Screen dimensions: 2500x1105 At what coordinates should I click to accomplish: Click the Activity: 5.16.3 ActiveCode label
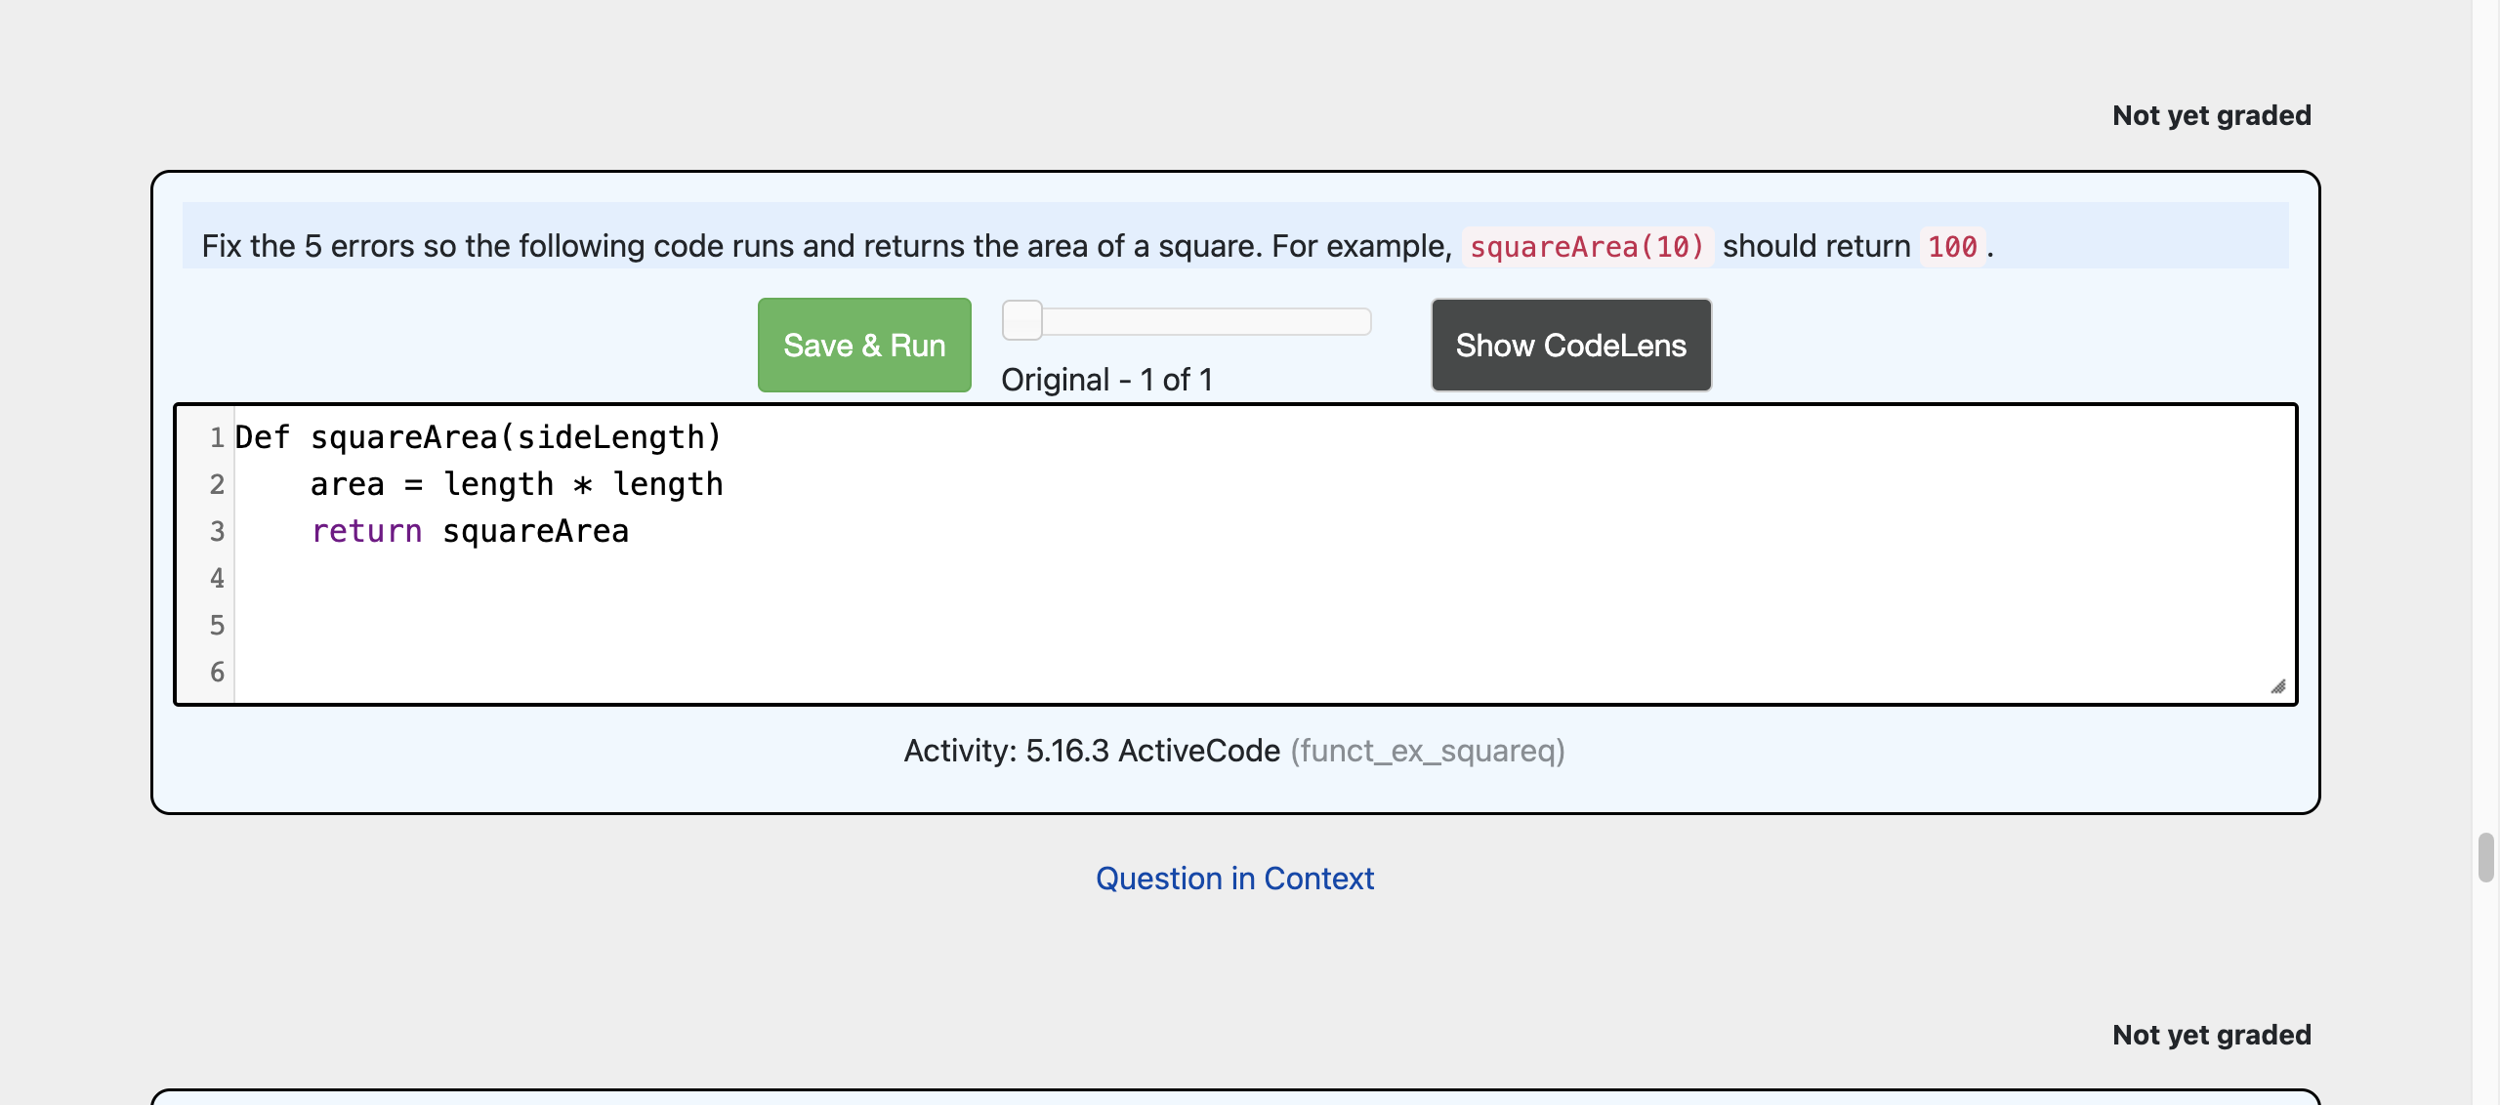(1092, 751)
